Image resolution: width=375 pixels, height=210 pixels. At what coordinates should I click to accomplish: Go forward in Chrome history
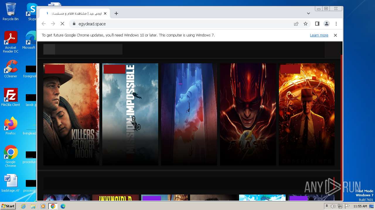(x=53, y=24)
